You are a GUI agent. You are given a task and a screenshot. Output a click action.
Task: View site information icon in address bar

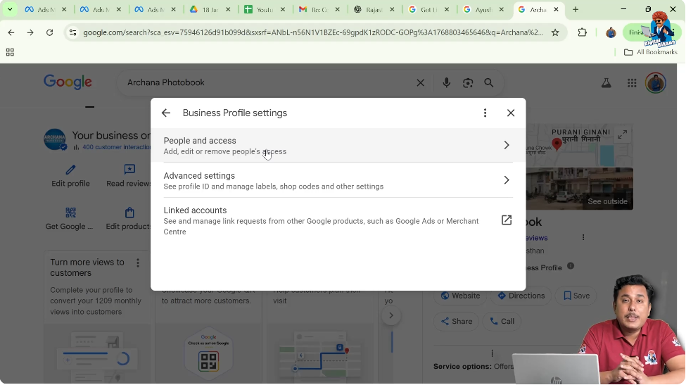(73, 32)
